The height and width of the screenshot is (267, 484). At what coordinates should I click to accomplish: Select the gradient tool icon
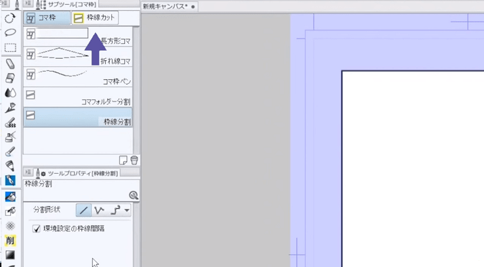coord(10,255)
